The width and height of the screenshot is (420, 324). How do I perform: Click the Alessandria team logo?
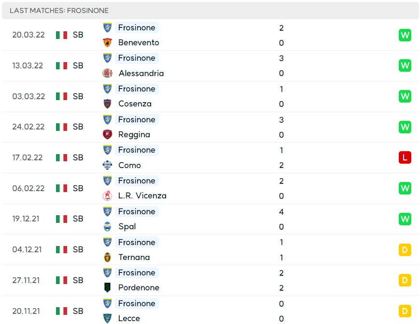pyautogui.click(x=107, y=73)
